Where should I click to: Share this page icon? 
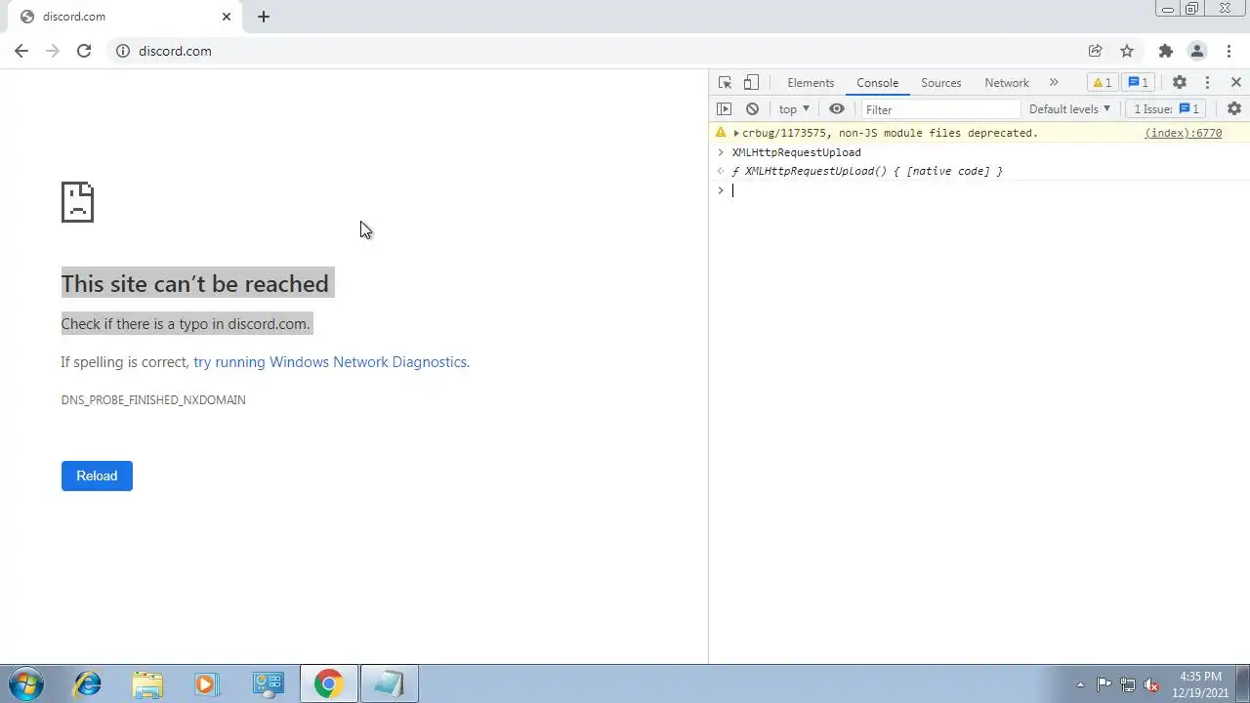point(1096,51)
